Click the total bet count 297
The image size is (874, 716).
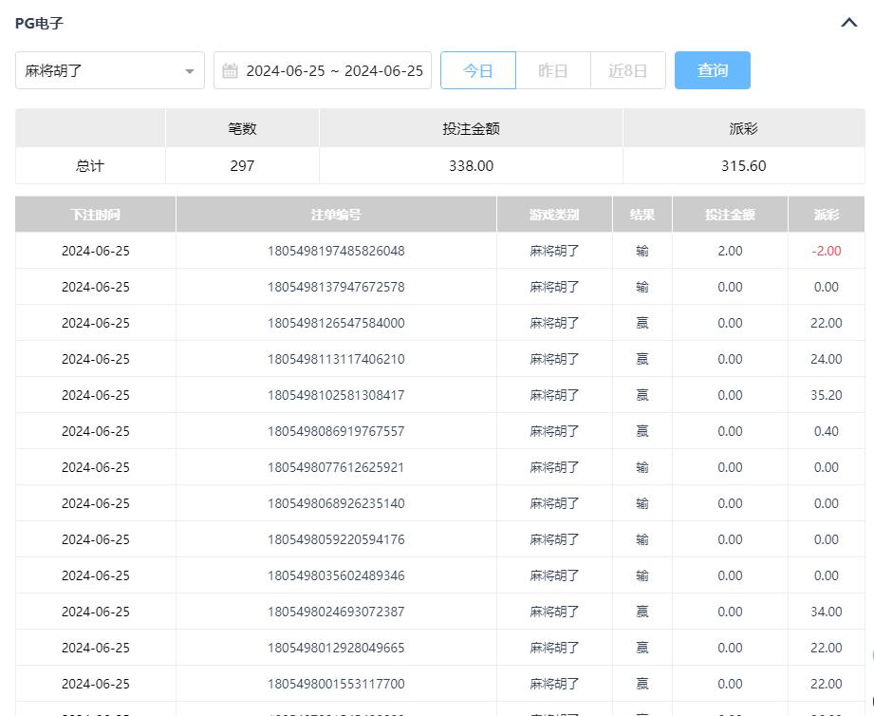tap(242, 165)
